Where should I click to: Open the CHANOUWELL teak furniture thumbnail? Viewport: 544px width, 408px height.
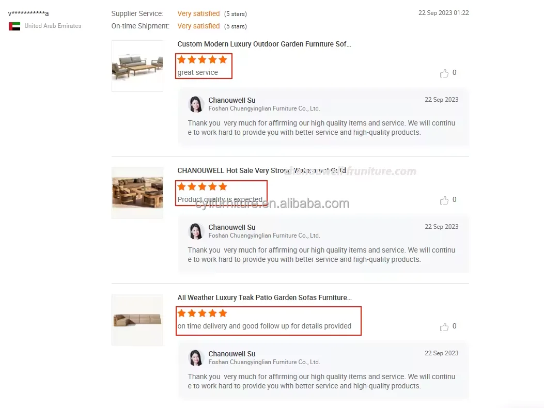[x=137, y=193]
